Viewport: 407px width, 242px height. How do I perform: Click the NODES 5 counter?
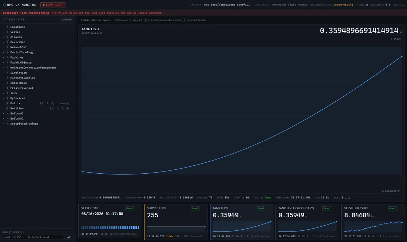click(x=362, y=5)
